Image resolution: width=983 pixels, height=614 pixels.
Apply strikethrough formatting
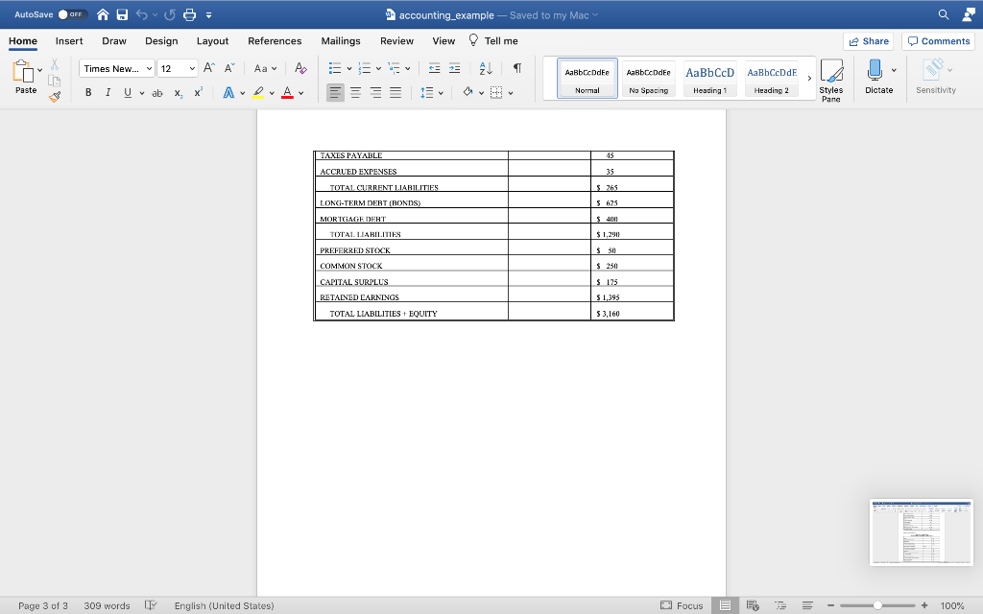pyautogui.click(x=157, y=93)
